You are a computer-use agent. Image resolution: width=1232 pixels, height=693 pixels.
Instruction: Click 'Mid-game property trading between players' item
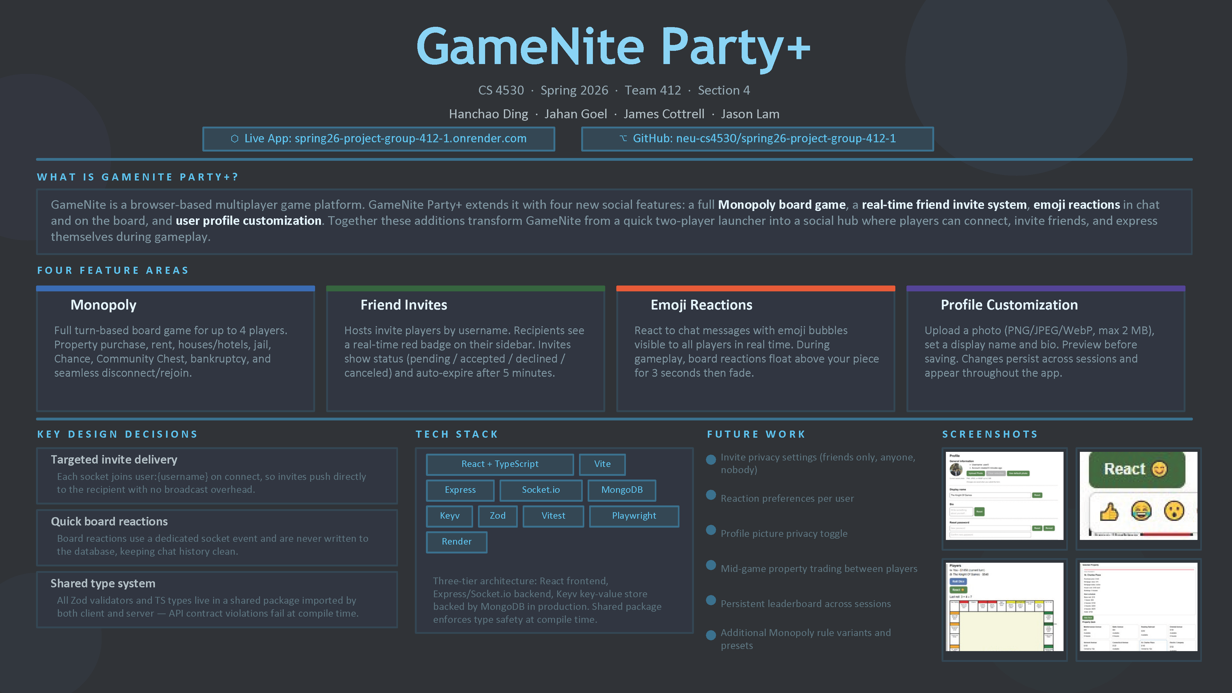coord(819,569)
